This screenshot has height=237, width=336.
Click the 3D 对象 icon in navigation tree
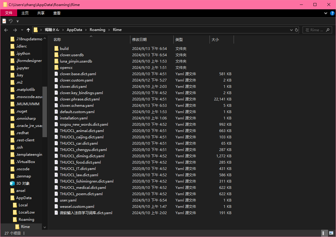point(12,183)
